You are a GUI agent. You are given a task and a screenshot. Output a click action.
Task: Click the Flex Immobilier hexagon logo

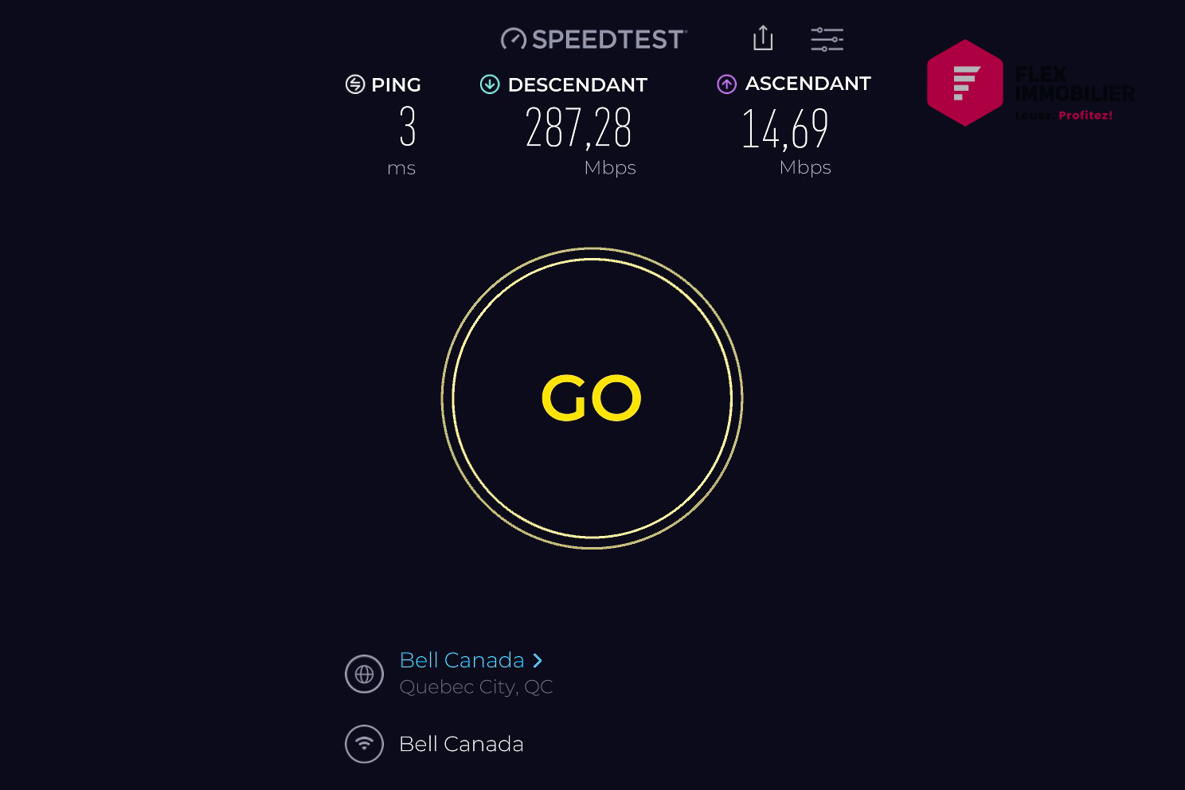tap(965, 83)
